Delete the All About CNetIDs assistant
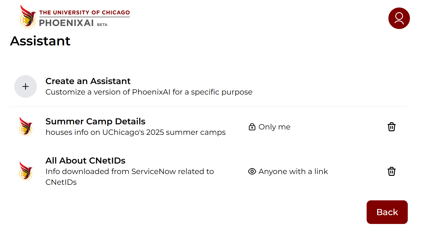Image resolution: width=422 pixels, height=228 pixels. tap(391, 171)
